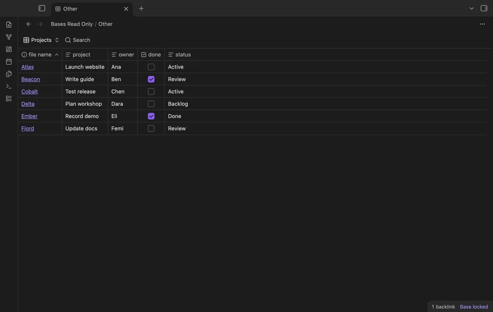Show the 1 backlink status item

pos(443,307)
